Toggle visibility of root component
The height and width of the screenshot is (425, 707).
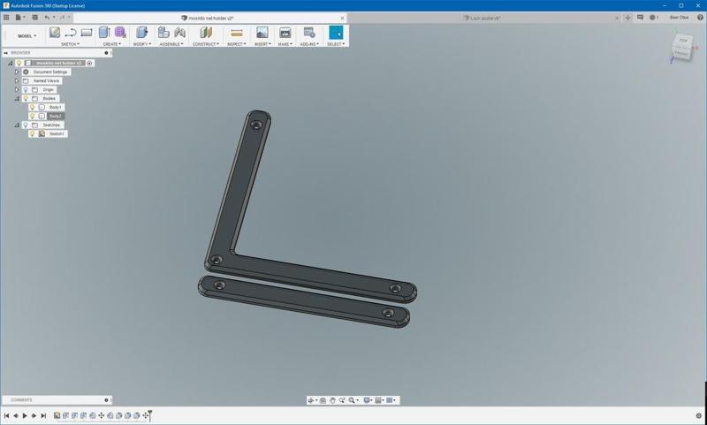pyautogui.click(x=19, y=63)
